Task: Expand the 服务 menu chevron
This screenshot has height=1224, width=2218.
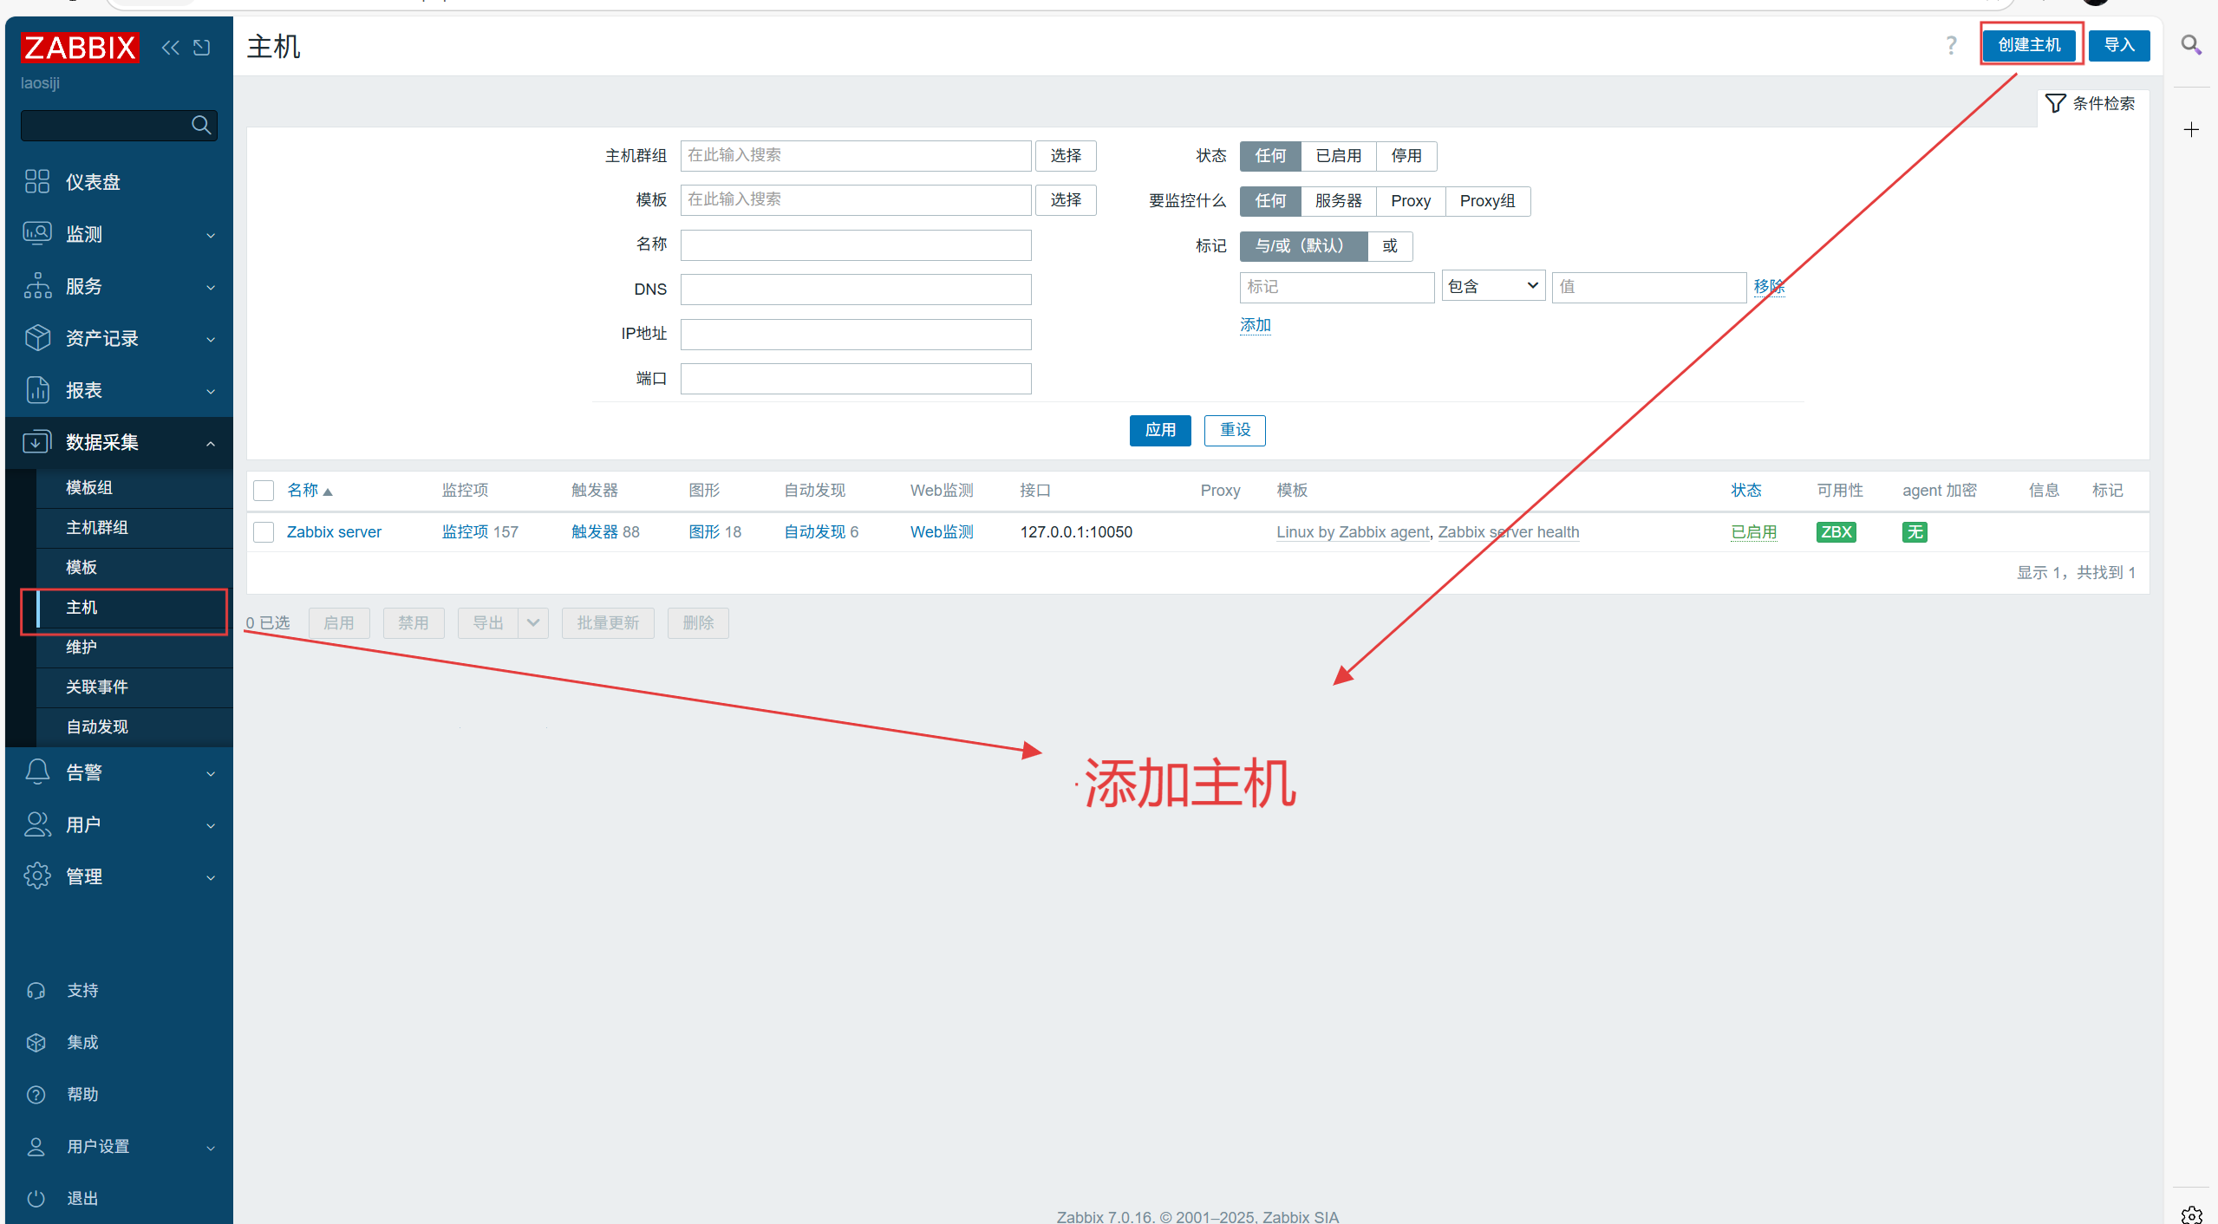Action: click(x=211, y=287)
